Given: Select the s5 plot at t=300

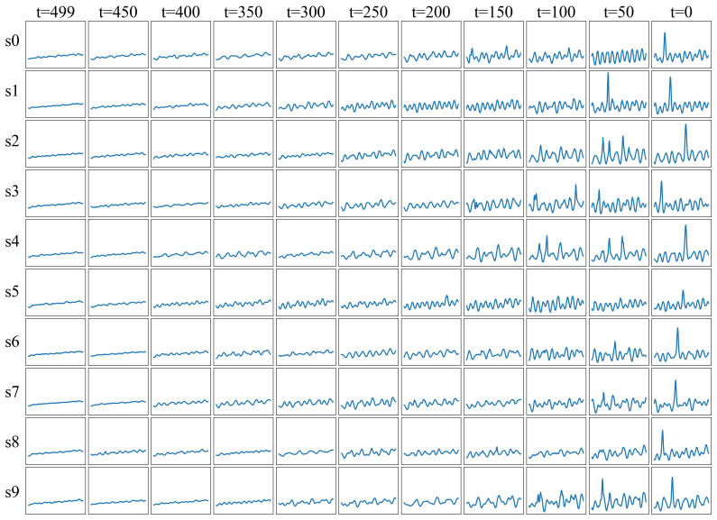Looking at the screenshot, I should [306, 292].
